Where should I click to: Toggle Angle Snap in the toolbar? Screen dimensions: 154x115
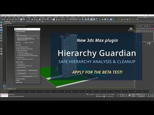[x=59, y=19]
